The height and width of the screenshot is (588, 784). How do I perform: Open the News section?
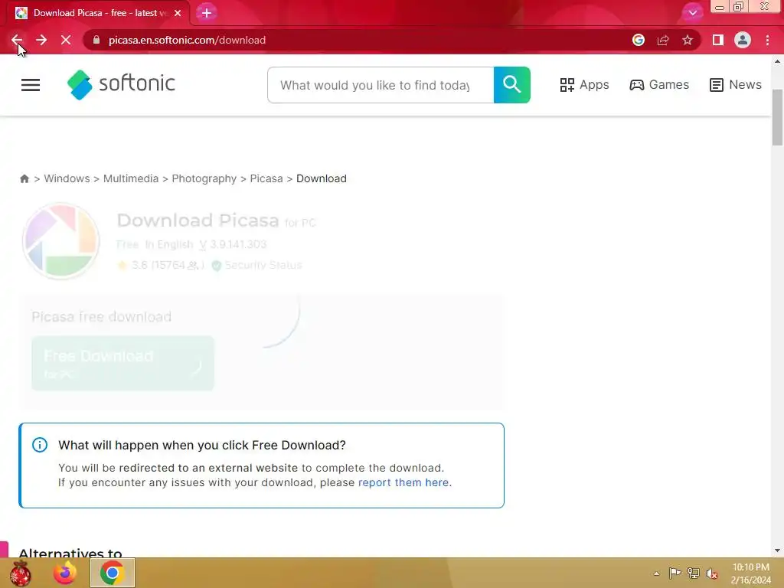(736, 85)
